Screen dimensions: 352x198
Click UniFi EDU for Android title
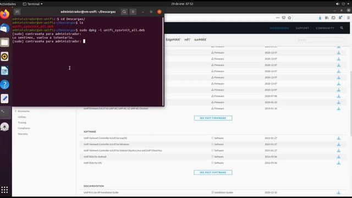pyautogui.click(x=95, y=157)
